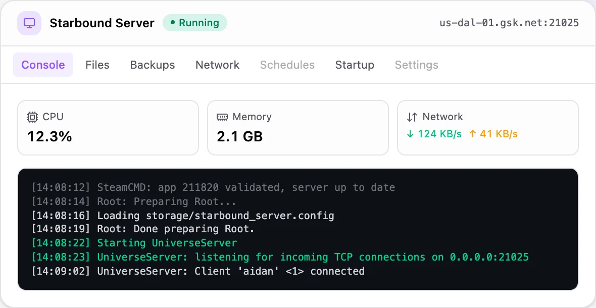Click the green Running status dot

tap(173, 23)
